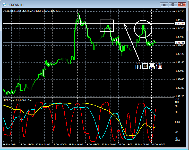The width and height of the screenshot is (189, 150).
Task: Click price scale value 1.44200
Action: click(x=180, y=29)
